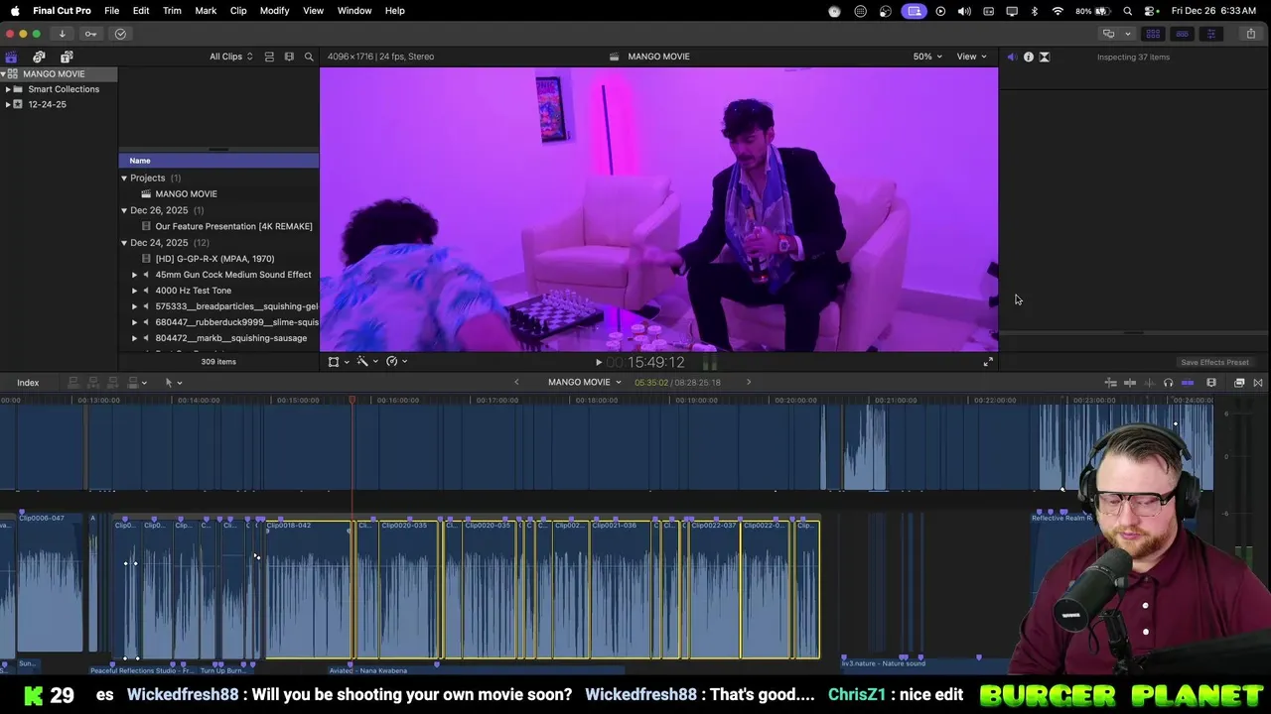Toggle solo headphone button
1271x714 pixels.
click(1168, 383)
